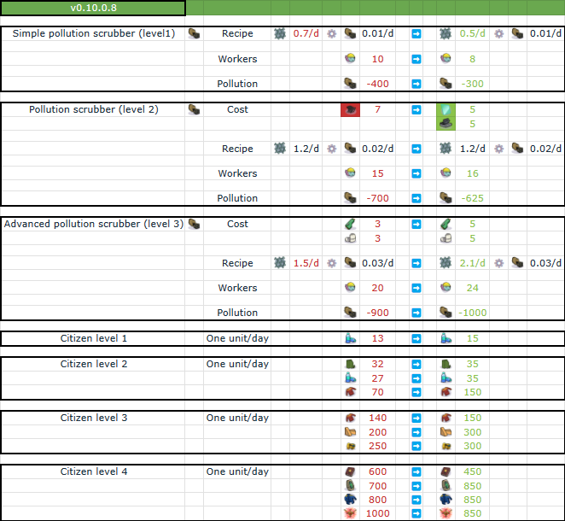Select the green 24 workers value

point(472,288)
